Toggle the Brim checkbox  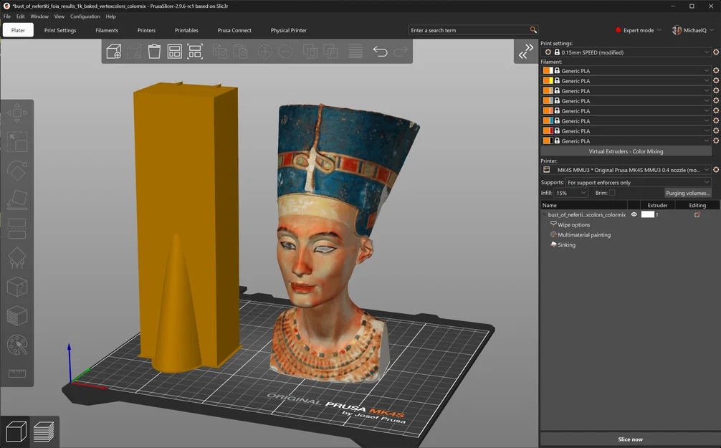coord(612,193)
